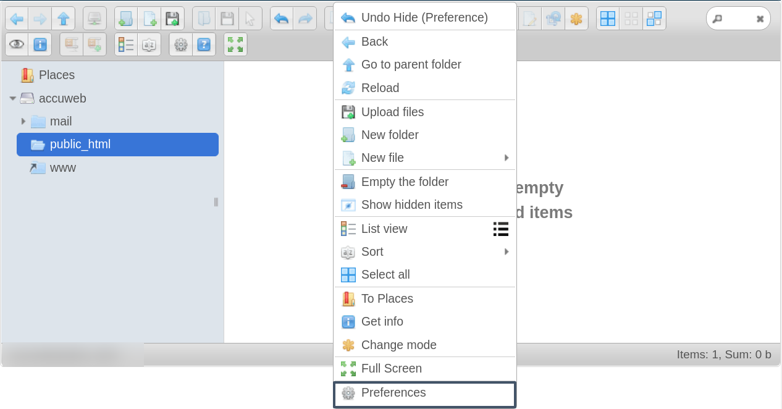Image resolution: width=782 pixels, height=409 pixels.
Task: Open the Sort submenu in context menu
Action: tap(372, 251)
